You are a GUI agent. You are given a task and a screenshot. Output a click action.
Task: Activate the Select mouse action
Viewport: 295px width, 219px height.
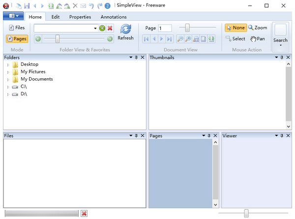point(236,39)
